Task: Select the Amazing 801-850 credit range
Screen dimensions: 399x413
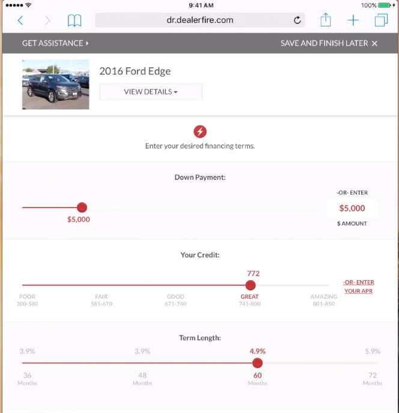Action: [324, 300]
